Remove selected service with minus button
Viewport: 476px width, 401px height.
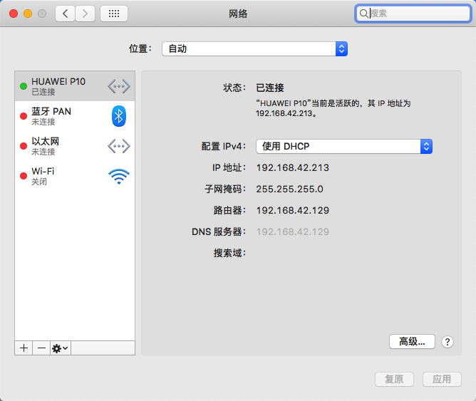41,348
